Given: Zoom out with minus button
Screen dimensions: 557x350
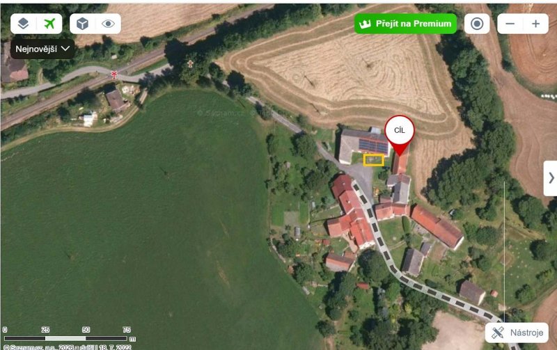Looking at the screenshot, I should (x=510, y=24).
